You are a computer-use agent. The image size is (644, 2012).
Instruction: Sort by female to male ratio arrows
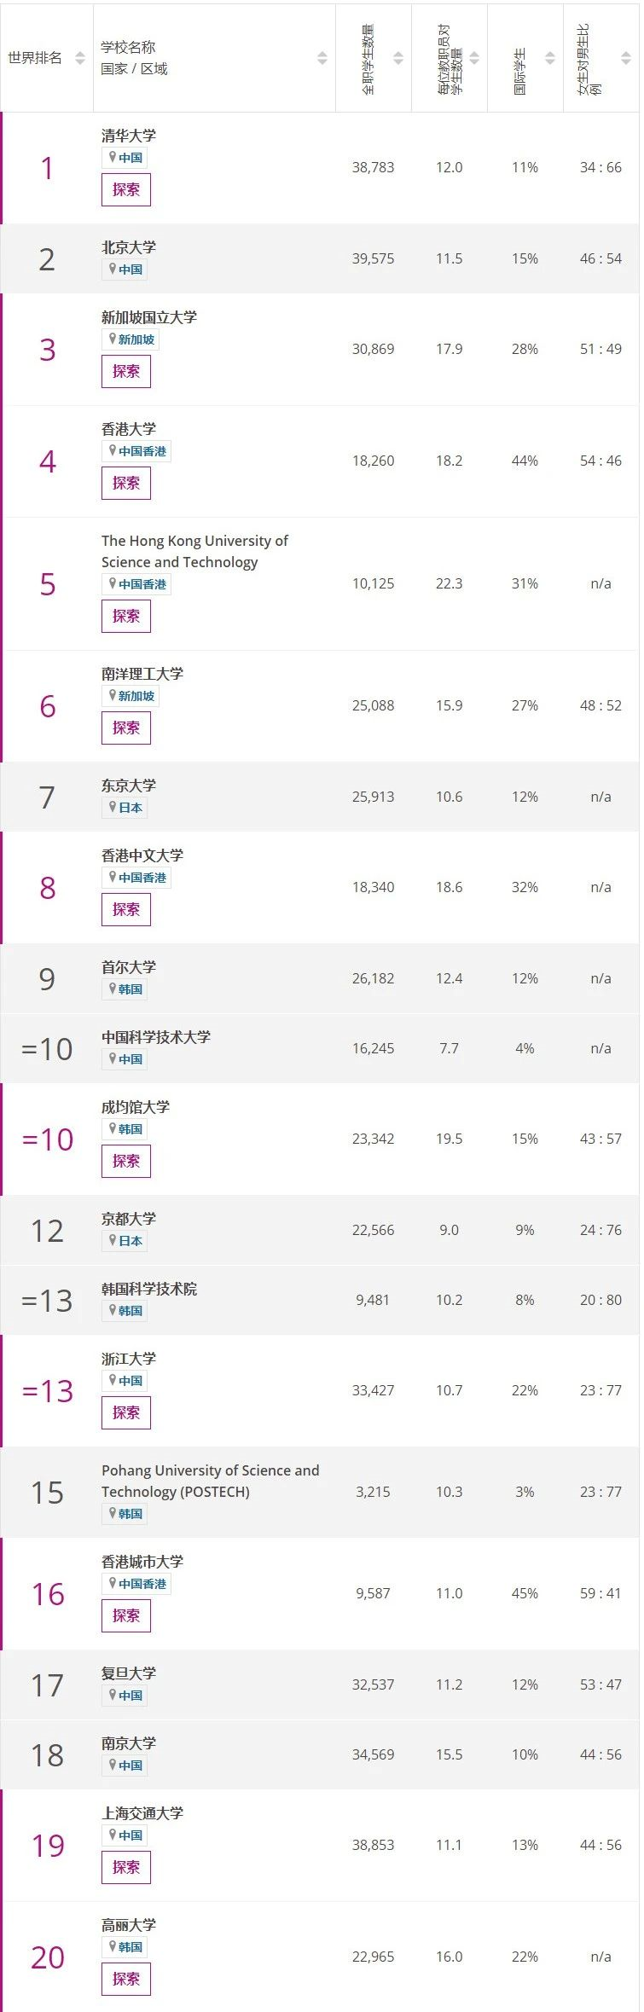point(626,58)
